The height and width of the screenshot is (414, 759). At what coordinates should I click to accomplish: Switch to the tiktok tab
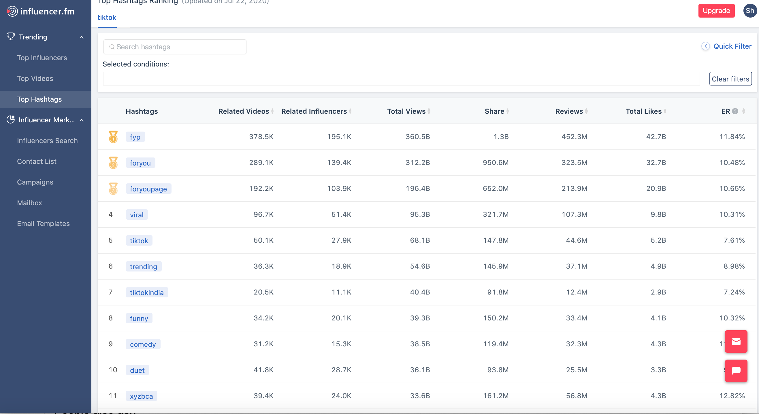(x=107, y=18)
